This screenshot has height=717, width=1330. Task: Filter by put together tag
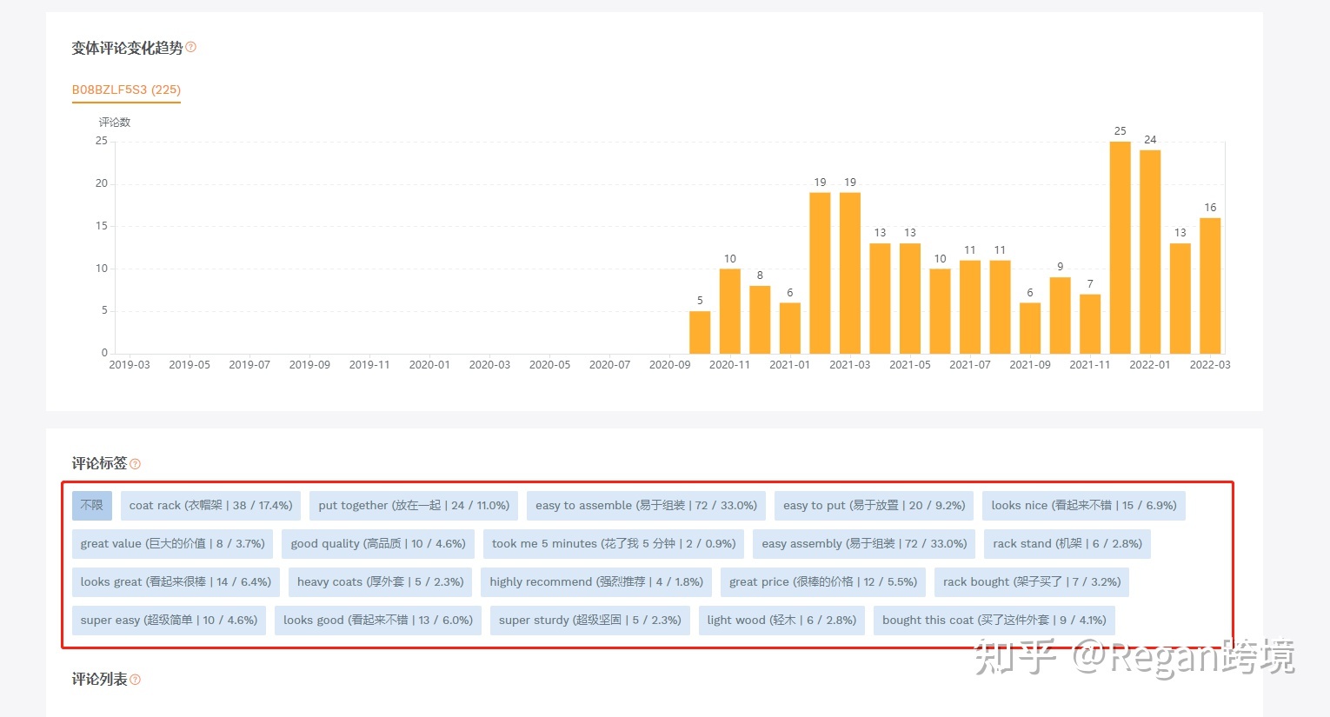[x=414, y=506]
